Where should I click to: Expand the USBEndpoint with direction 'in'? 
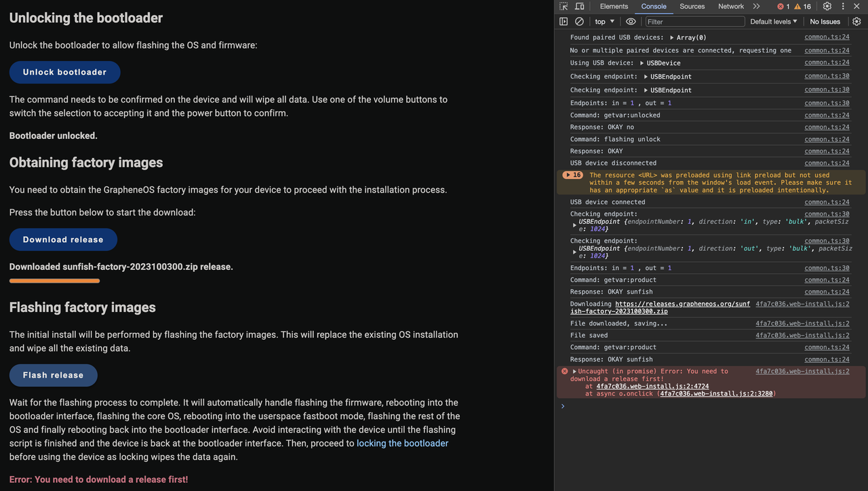[x=575, y=225]
